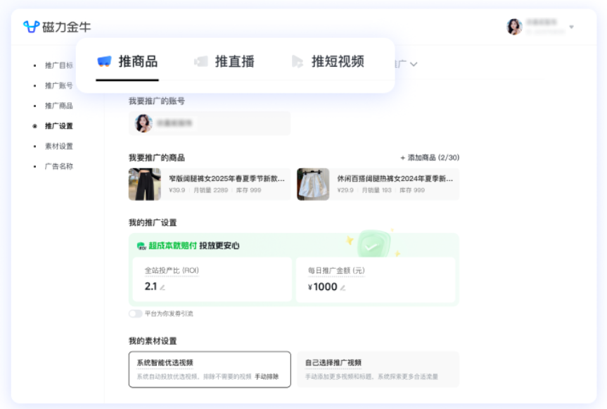Click the 推直播 live stream icon
607x409 pixels.
201,62
